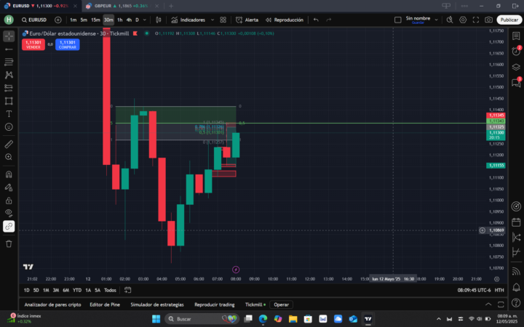524x327 pixels.
Task: Open the measure ruler tool
Action: click(x=9, y=144)
